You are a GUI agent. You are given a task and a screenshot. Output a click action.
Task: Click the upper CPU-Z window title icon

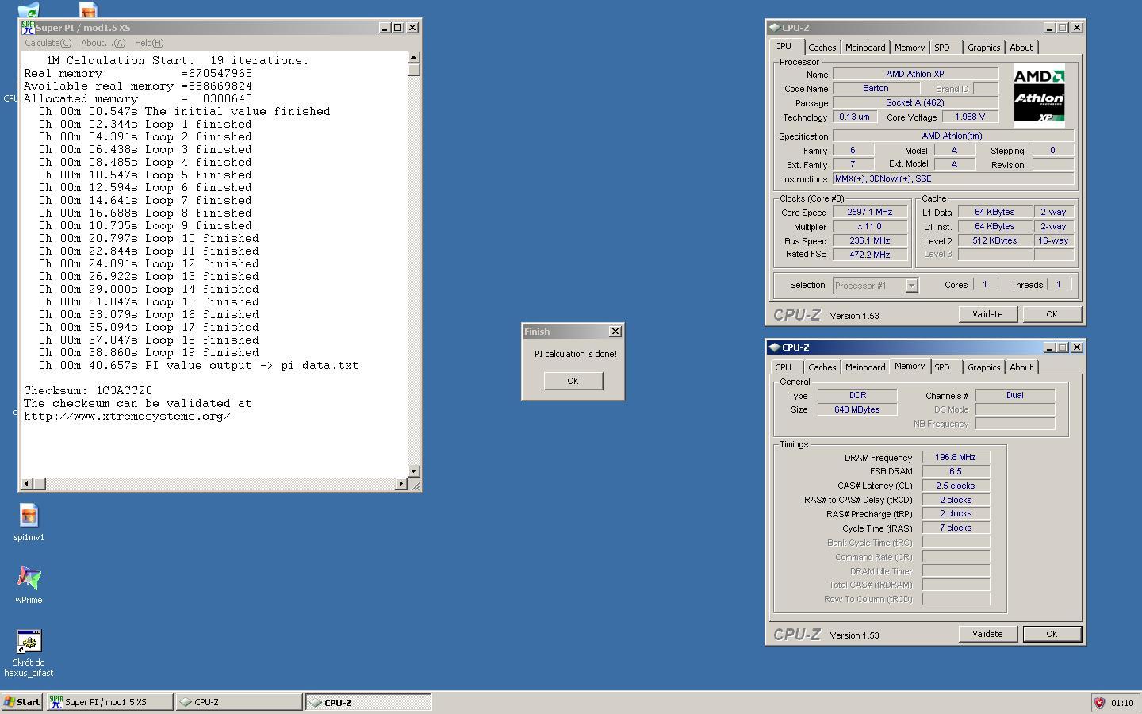point(774,27)
